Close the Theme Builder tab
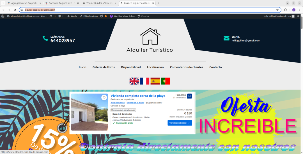 [115, 3]
